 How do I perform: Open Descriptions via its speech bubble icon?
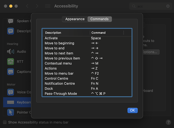click(11, 31)
